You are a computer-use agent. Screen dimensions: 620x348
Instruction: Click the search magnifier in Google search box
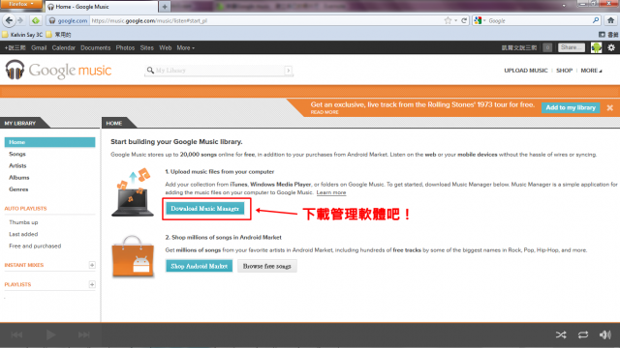click(x=596, y=20)
